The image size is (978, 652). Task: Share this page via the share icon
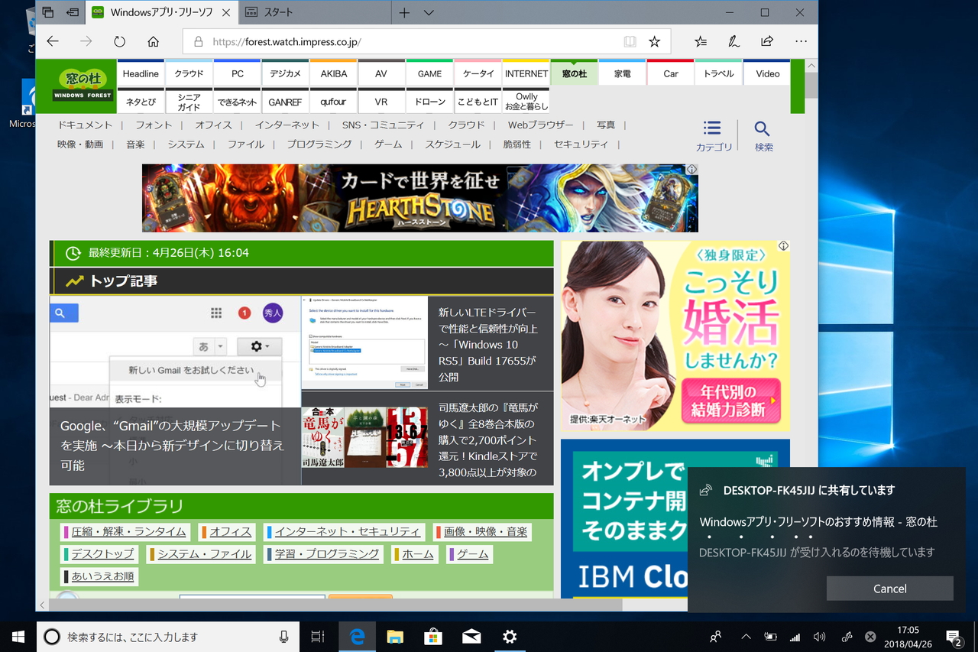766,41
